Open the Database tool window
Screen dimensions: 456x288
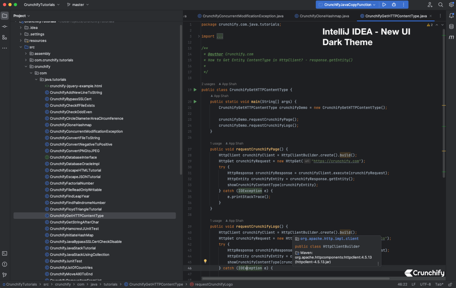[x=452, y=26]
